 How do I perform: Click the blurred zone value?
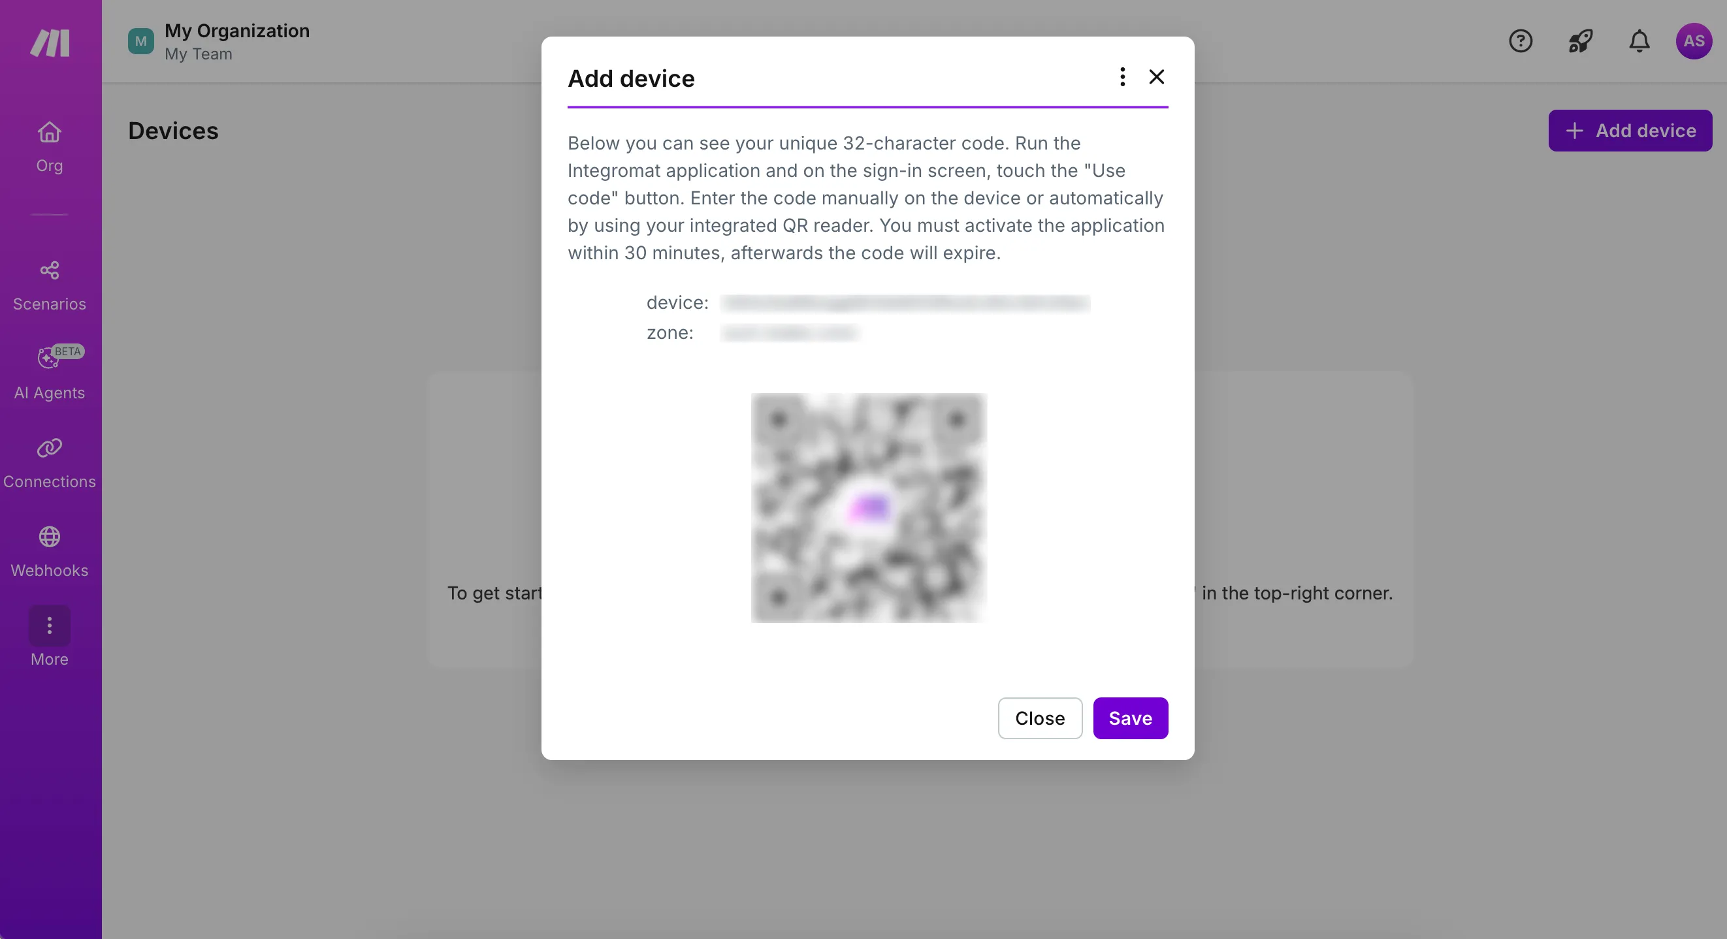(790, 332)
